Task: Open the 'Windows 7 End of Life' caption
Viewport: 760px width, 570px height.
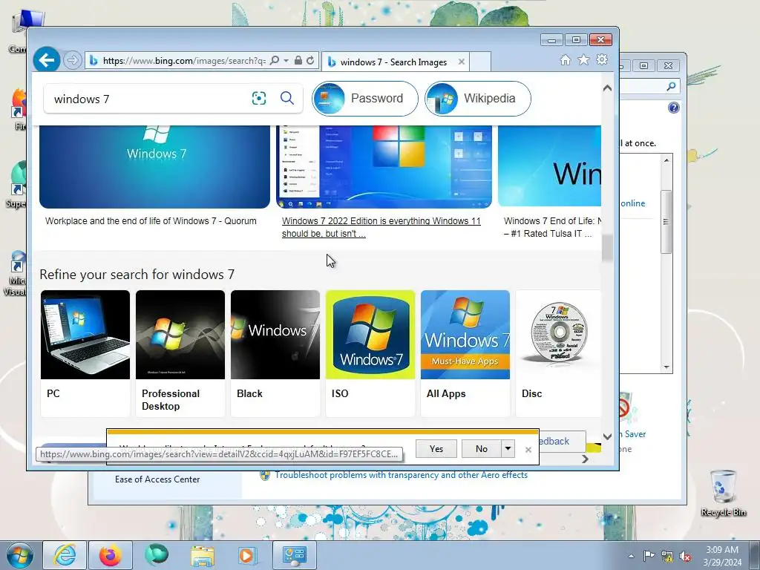Action: [552, 227]
